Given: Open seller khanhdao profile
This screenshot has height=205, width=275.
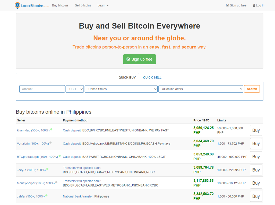Looking at the screenshot, I should [x=33, y=131].
